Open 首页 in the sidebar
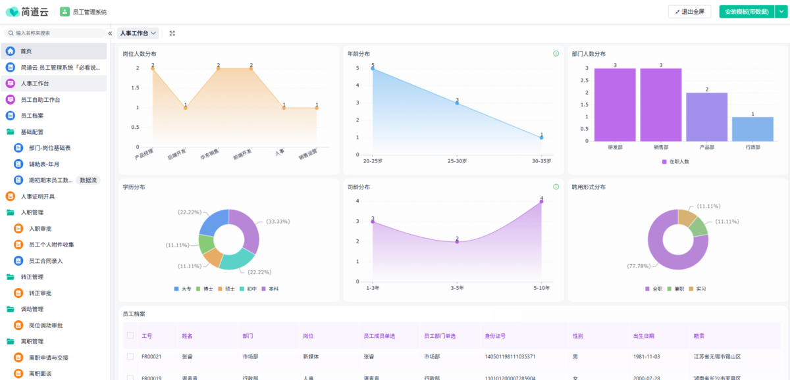Image resolution: width=790 pixels, height=380 pixels. [53, 51]
